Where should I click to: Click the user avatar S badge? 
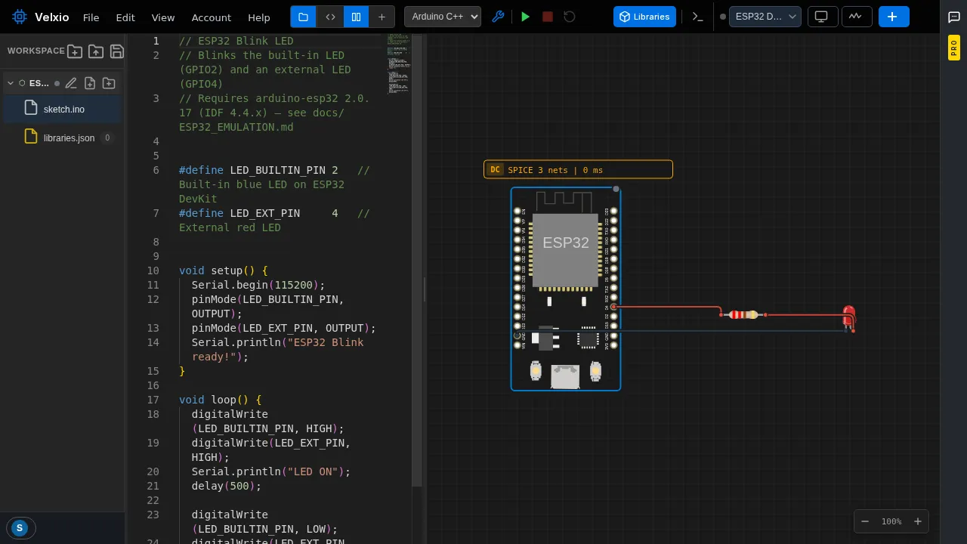click(20, 528)
